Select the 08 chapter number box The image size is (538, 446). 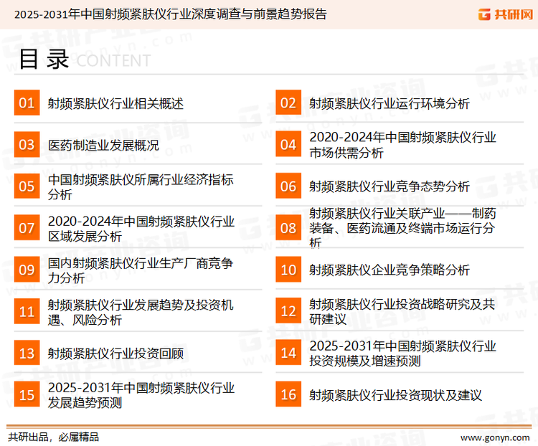point(288,228)
